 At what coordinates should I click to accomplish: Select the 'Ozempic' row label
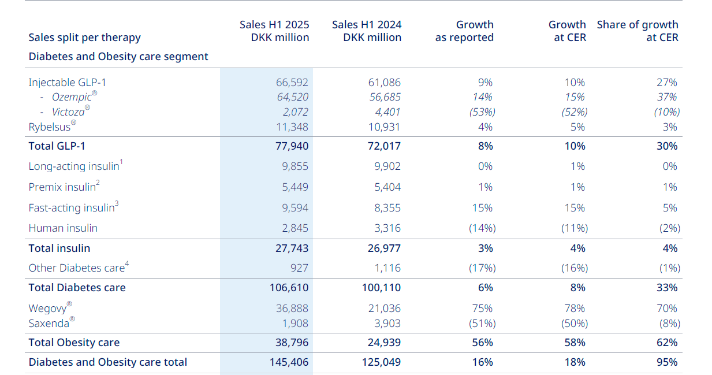[74, 96]
